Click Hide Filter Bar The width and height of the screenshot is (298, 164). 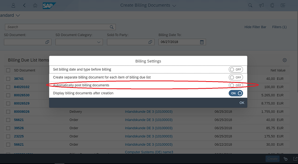point(255,27)
